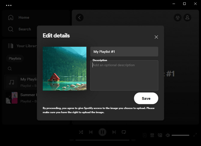Click the song progress bar
201x146 pixels.
102,140
